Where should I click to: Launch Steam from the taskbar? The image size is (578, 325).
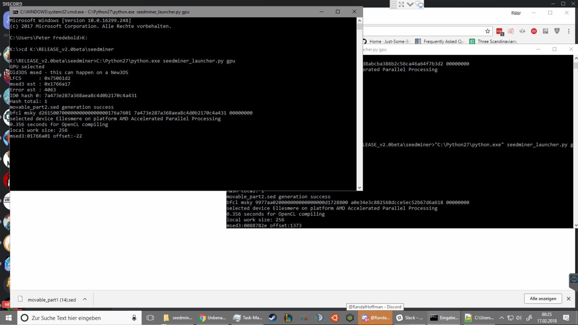[x=272, y=318]
